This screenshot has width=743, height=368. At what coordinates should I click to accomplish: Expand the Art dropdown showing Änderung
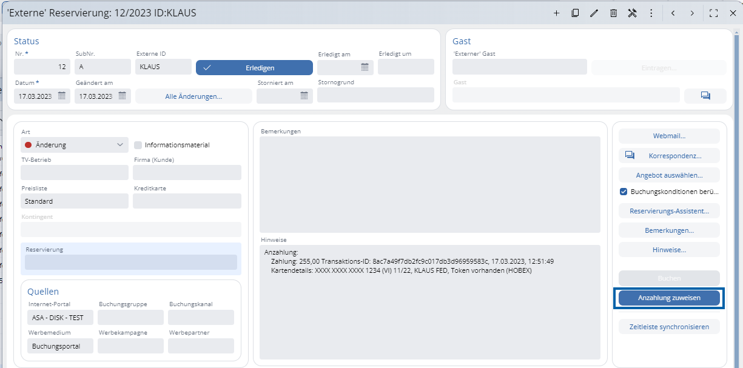pos(119,145)
